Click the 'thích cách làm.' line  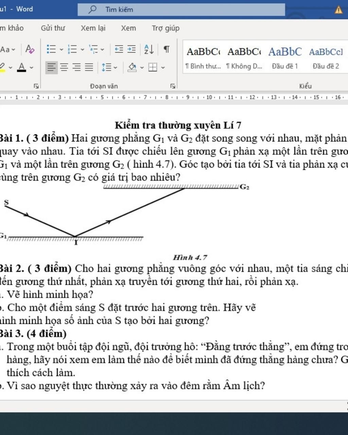coord(41,373)
